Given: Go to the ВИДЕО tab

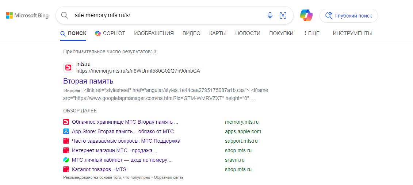Looking at the screenshot, I should pyautogui.click(x=191, y=34).
